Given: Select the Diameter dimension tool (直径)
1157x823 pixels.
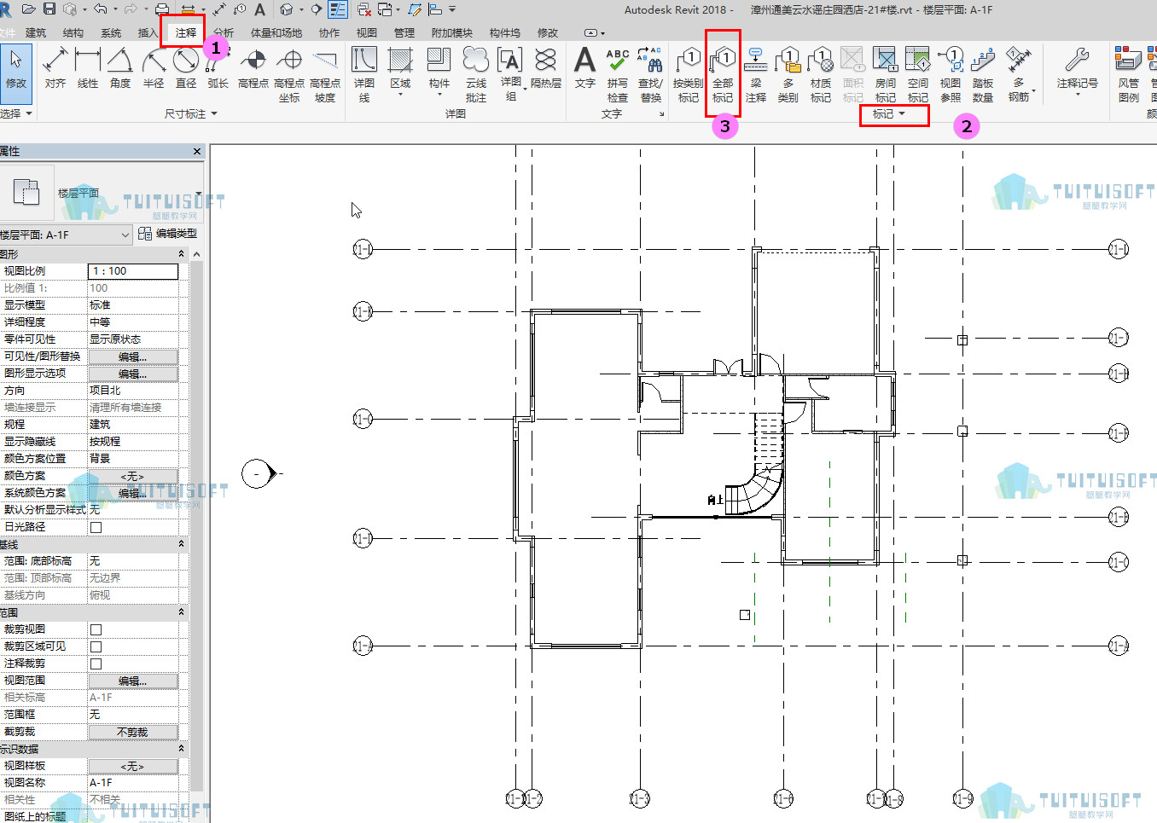Looking at the screenshot, I should coord(186,68).
